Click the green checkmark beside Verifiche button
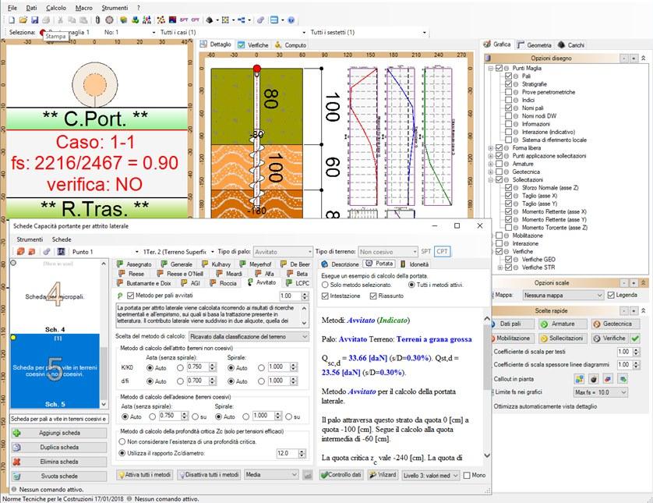Viewport: 653px width, 503px height. (635, 338)
